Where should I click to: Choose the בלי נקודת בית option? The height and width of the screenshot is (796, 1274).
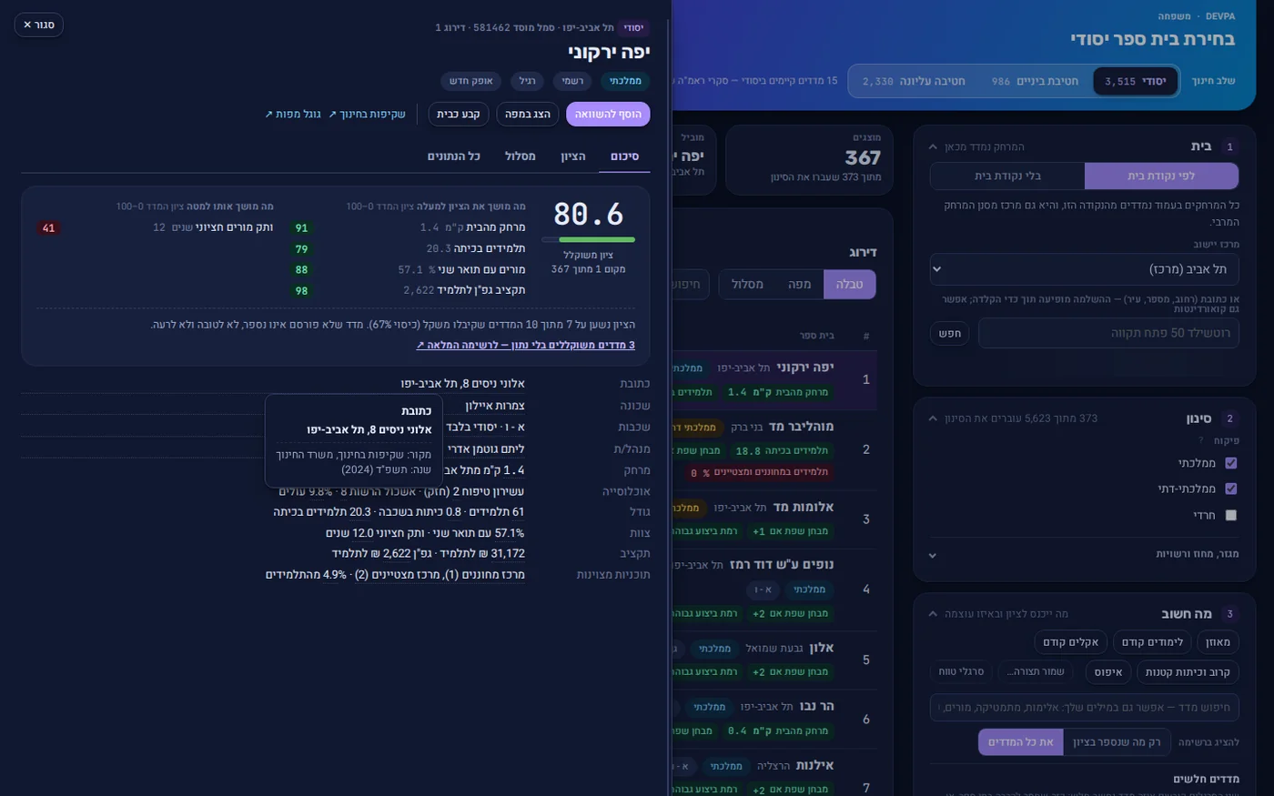click(1007, 176)
